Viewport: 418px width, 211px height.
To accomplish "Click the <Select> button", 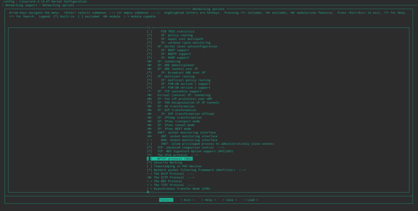I will (x=166, y=200).
